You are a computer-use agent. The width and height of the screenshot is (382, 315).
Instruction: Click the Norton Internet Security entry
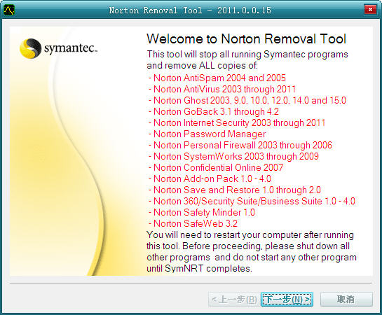237,122
